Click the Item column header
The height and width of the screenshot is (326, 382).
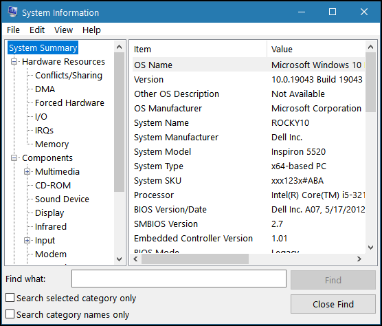199,49
